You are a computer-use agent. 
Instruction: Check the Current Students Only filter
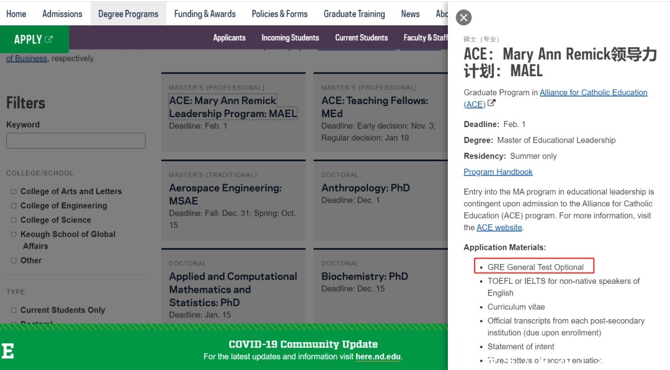click(13, 310)
